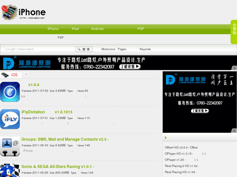The image size is (237, 177).
Task: Open the Motocross hot keyword link
Action: pyautogui.click(x=108, y=49)
